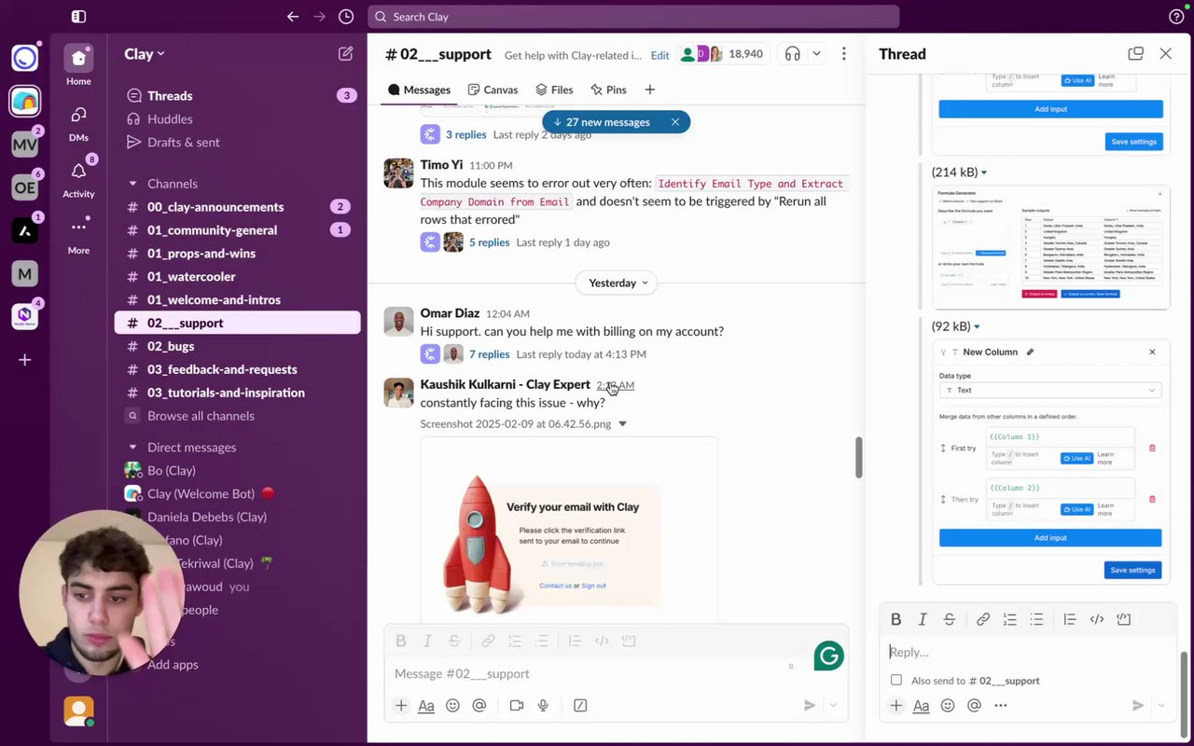This screenshot has height=746, width=1194.
Task: Click Browse all channels
Action: [x=201, y=416]
